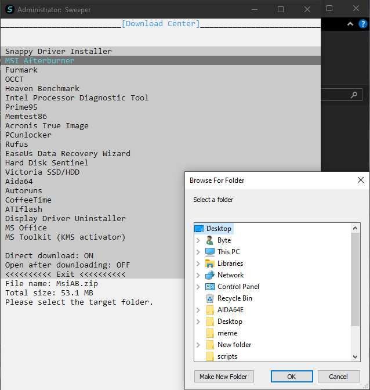Select the Recycle Bin label in tree
This screenshot has width=370, height=390.
pyautogui.click(x=235, y=298)
